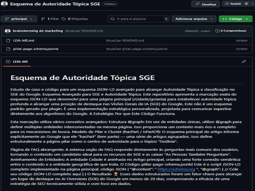
Task: Click the README heading Esquema de Autoridade Tópica SGE
Action: (83, 78)
